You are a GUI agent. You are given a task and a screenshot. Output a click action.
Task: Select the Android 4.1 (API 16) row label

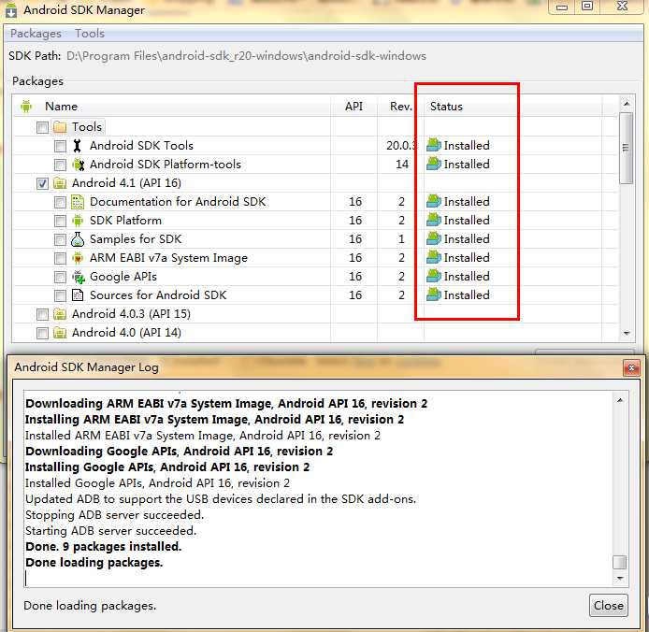click(126, 183)
